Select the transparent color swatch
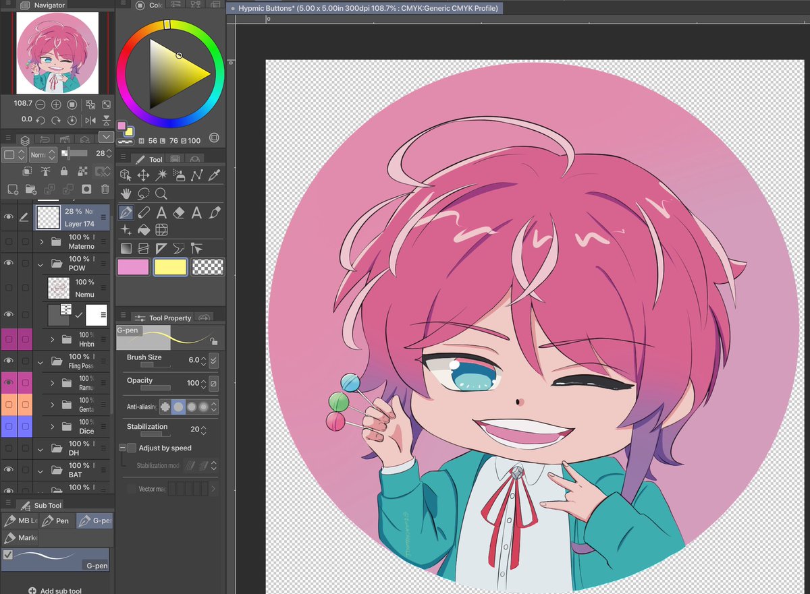 [x=207, y=267]
